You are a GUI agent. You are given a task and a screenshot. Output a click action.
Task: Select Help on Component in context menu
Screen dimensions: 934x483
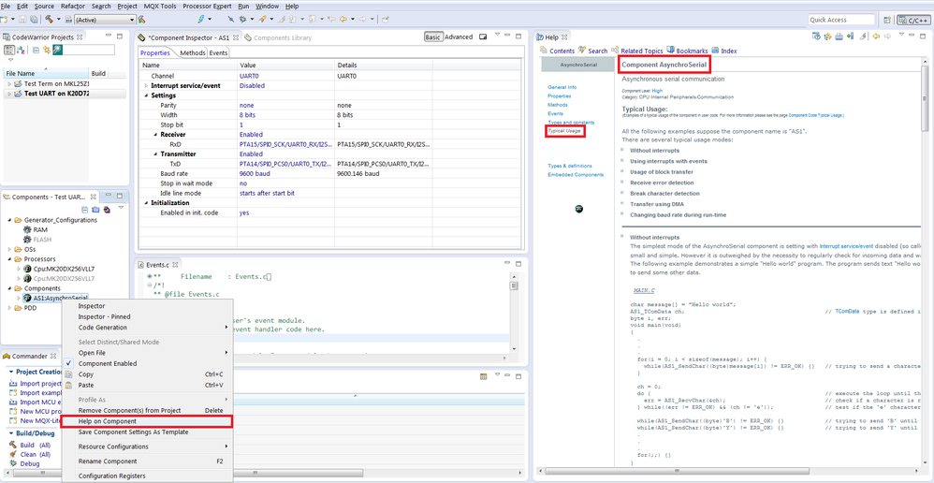pyautogui.click(x=147, y=421)
